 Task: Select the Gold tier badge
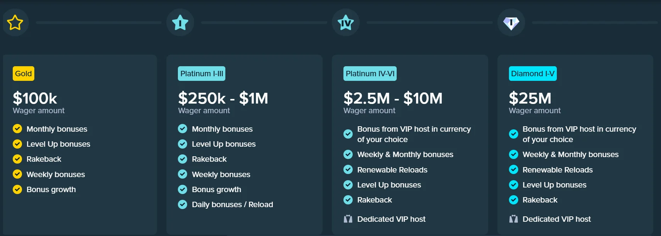coord(24,74)
